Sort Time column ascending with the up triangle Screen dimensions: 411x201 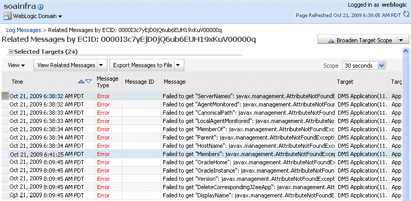[82, 82]
